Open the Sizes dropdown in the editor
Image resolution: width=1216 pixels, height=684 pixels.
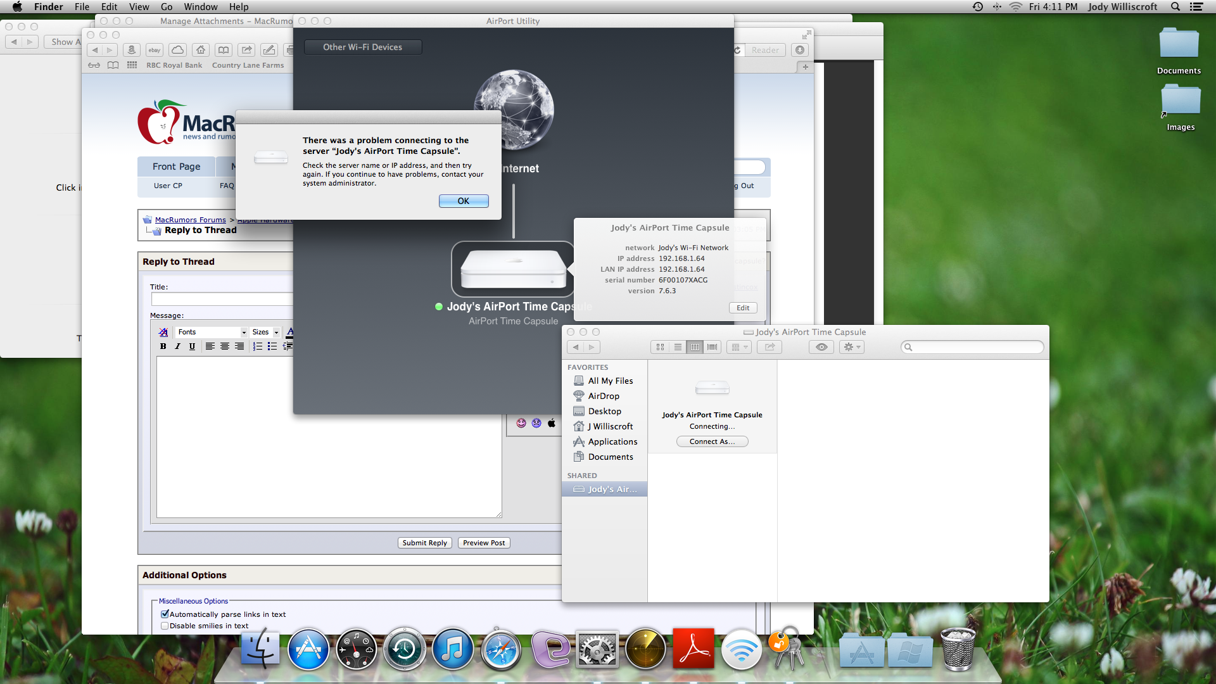(264, 332)
